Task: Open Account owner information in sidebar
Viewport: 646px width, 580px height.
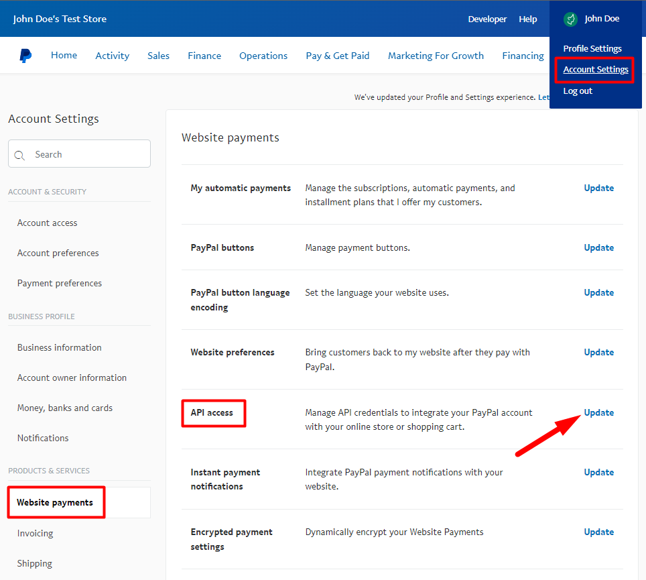Action: point(72,378)
